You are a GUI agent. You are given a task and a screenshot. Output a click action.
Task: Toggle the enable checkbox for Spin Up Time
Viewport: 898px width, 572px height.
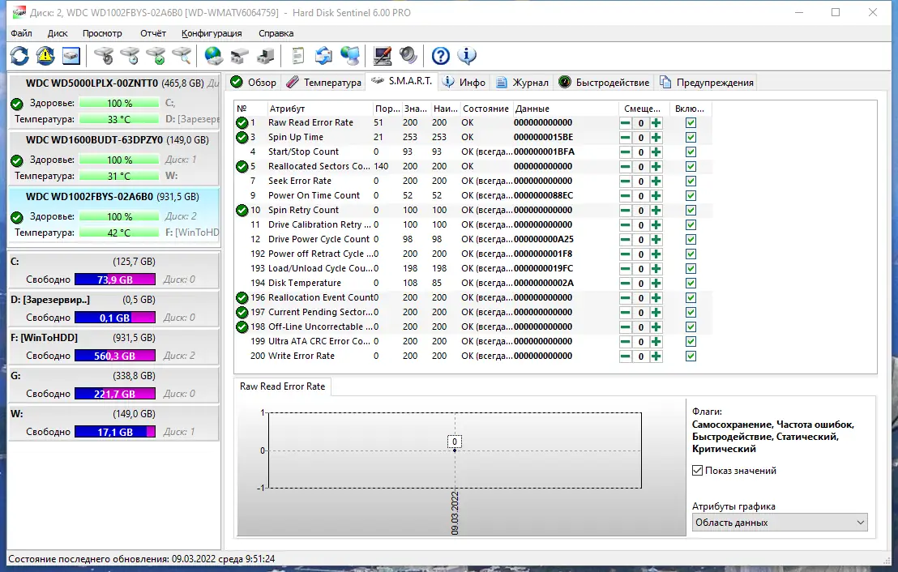[691, 138]
